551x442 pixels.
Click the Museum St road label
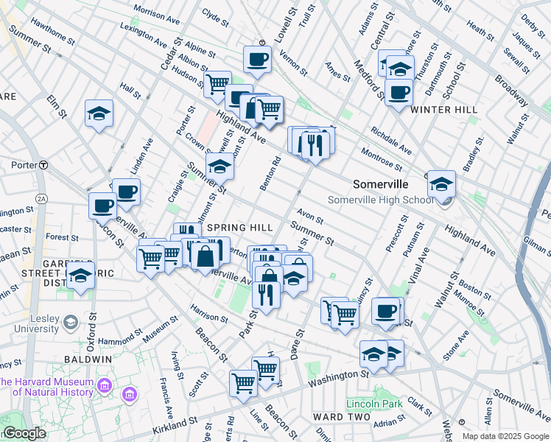coord(160,329)
